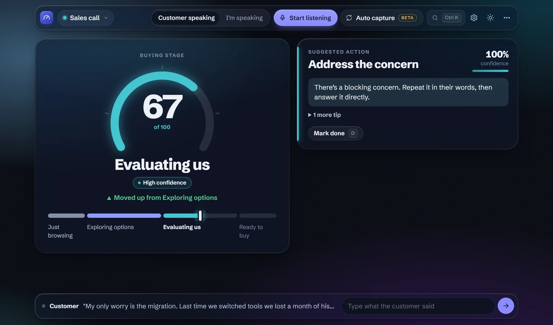Click the Ready to buy stage label

coord(251,231)
